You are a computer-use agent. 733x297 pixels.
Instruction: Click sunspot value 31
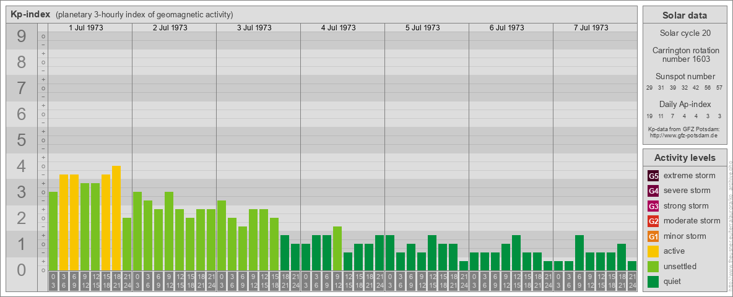[661, 88]
